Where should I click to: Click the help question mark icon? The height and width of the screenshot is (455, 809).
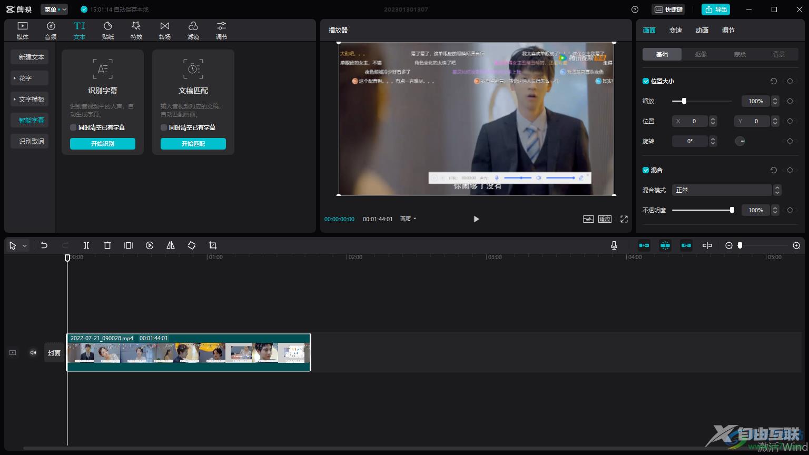tap(635, 9)
